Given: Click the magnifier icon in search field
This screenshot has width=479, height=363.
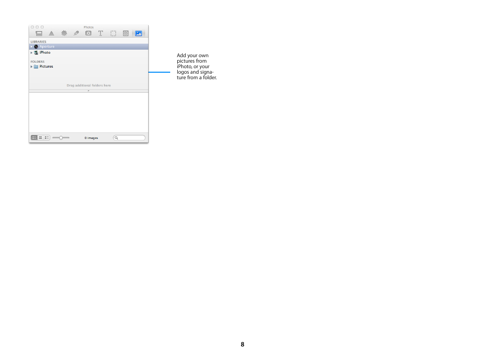Looking at the screenshot, I should click(x=116, y=138).
